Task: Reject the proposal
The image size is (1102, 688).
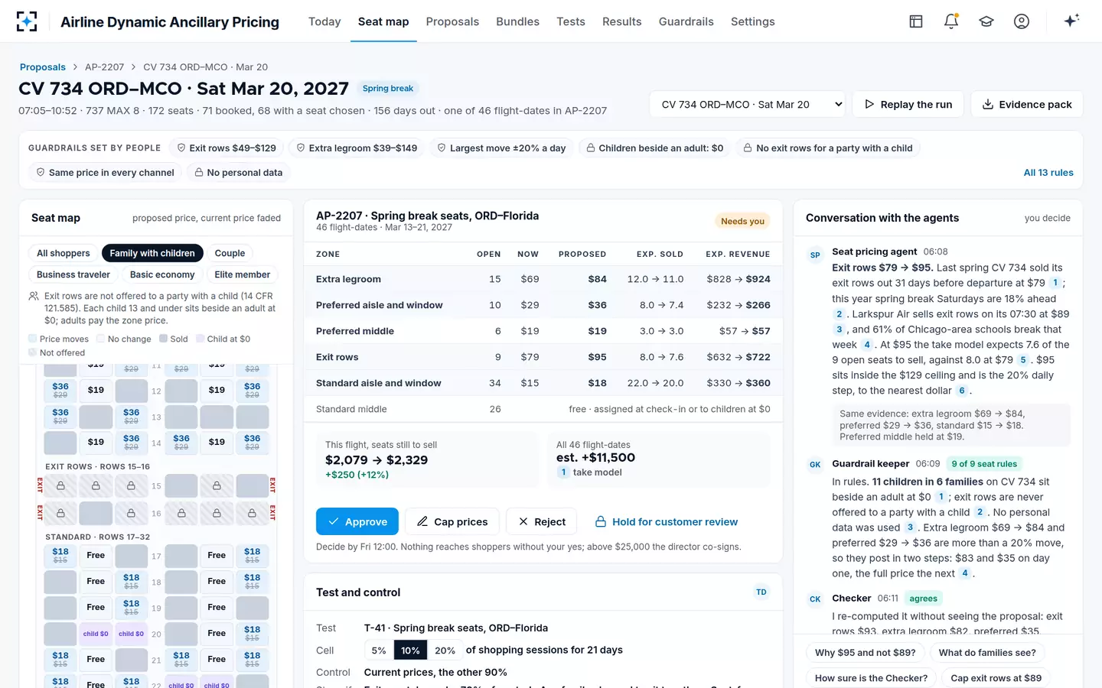Action: 542,521
